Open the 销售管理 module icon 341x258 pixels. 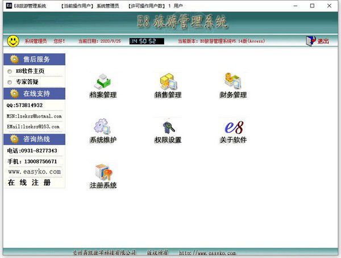click(x=168, y=81)
